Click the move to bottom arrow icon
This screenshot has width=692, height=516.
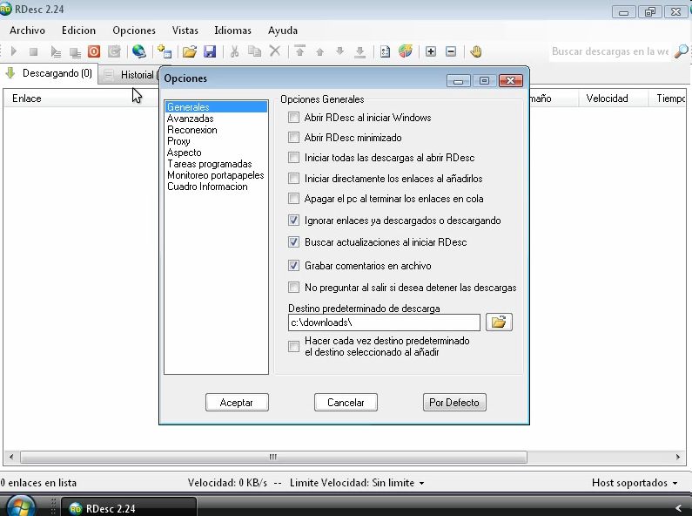360,52
